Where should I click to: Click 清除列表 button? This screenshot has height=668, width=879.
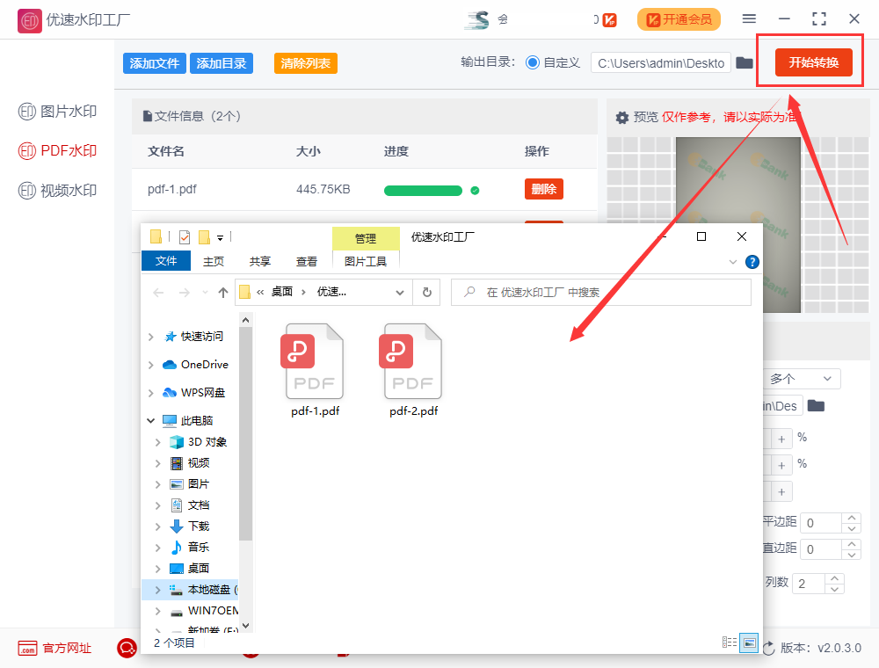[x=306, y=63]
